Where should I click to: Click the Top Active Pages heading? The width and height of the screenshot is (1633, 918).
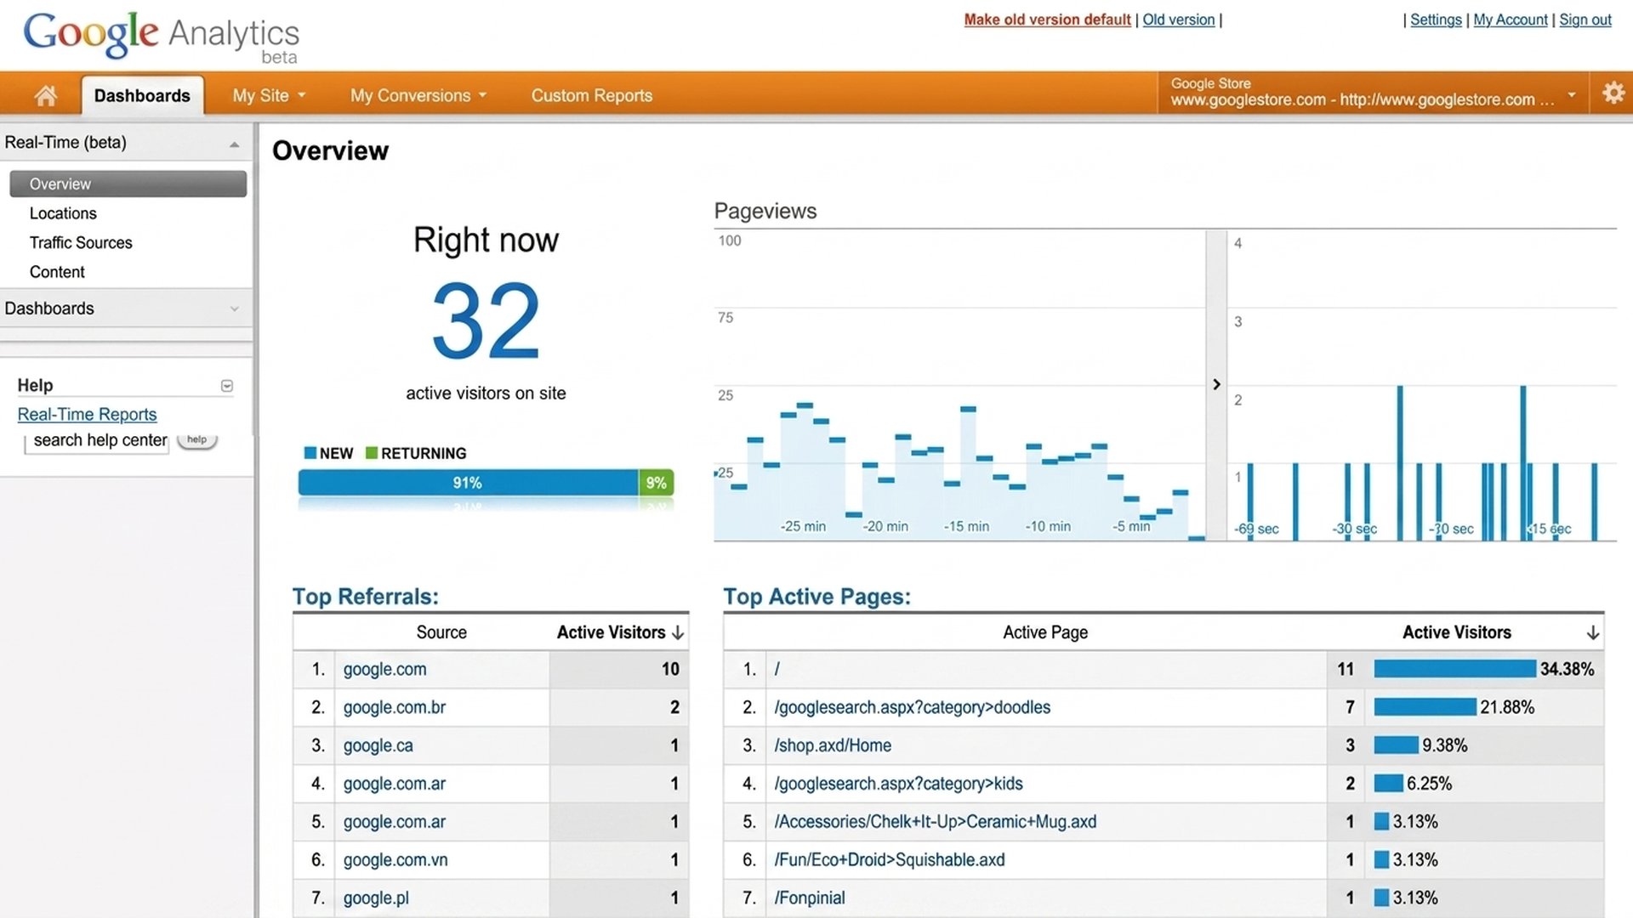816,597
